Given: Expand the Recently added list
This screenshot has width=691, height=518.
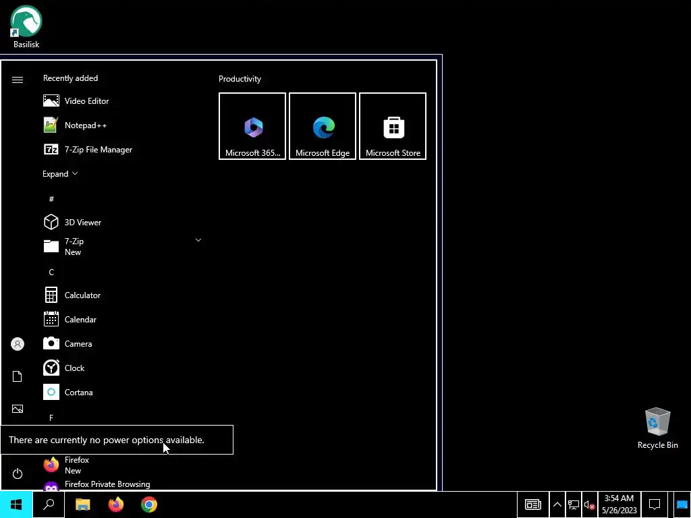Looking at the screenshot, I should [x=60, y=173].
